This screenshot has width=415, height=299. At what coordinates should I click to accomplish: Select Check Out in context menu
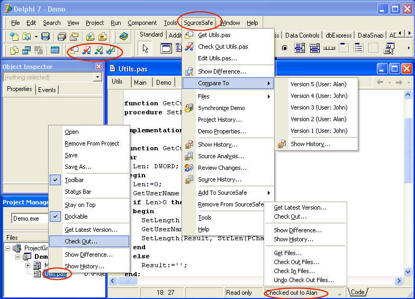click(x=81, y=241)
